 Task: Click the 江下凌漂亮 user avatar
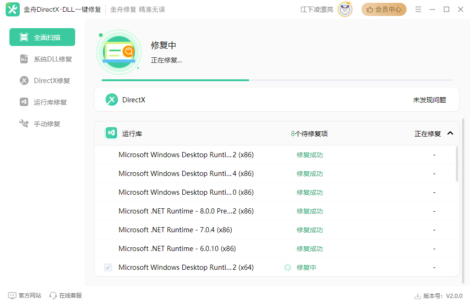click(345, 9)
